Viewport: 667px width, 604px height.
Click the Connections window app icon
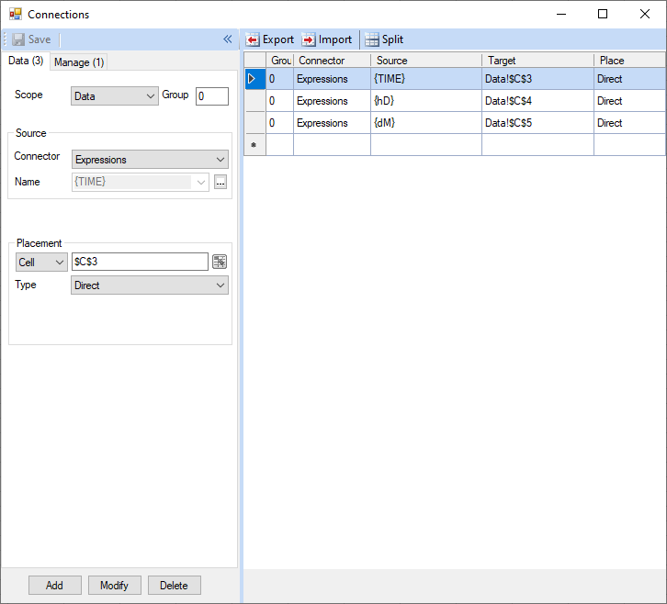pos(16,14)
